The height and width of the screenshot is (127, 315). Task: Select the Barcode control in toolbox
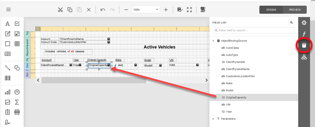(x=7, y=78)
